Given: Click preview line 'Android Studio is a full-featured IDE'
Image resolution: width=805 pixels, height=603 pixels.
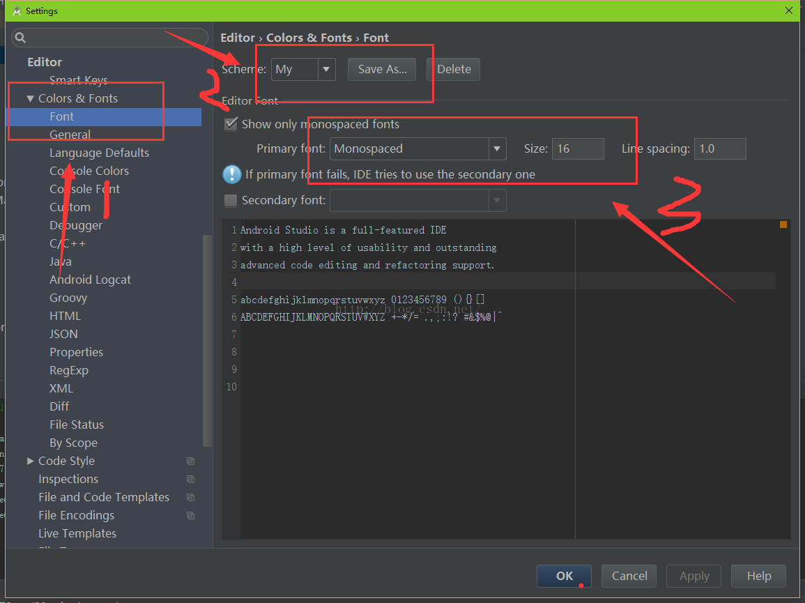Looking at the screenshot, I should point(343,230).
